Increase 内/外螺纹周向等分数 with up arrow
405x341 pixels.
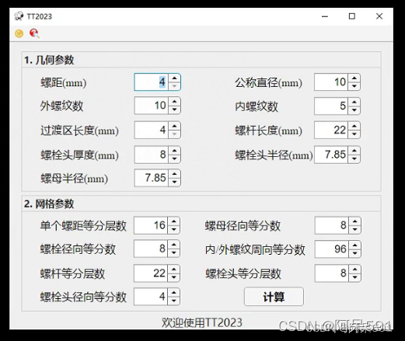[354, 245]
